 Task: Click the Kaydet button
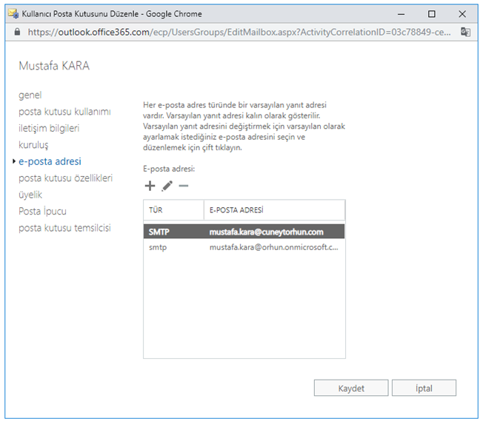coord(351,388)
